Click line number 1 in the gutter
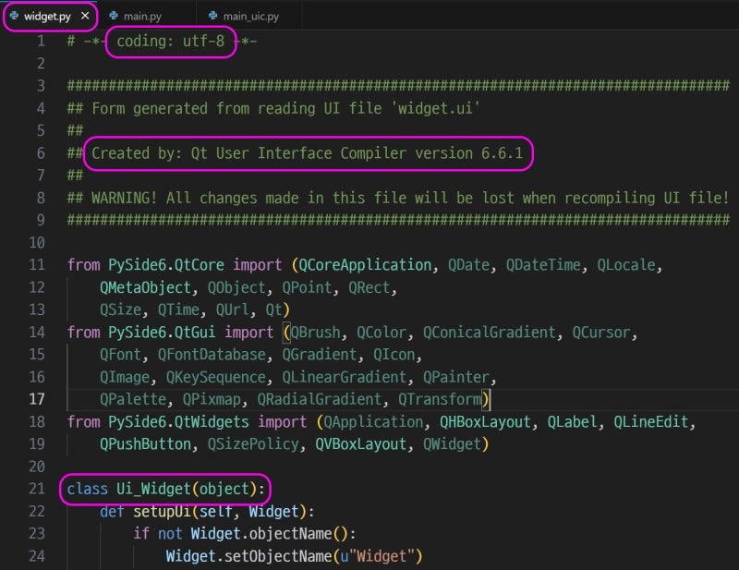Screen dimensions: 739x570 point(42,42)
